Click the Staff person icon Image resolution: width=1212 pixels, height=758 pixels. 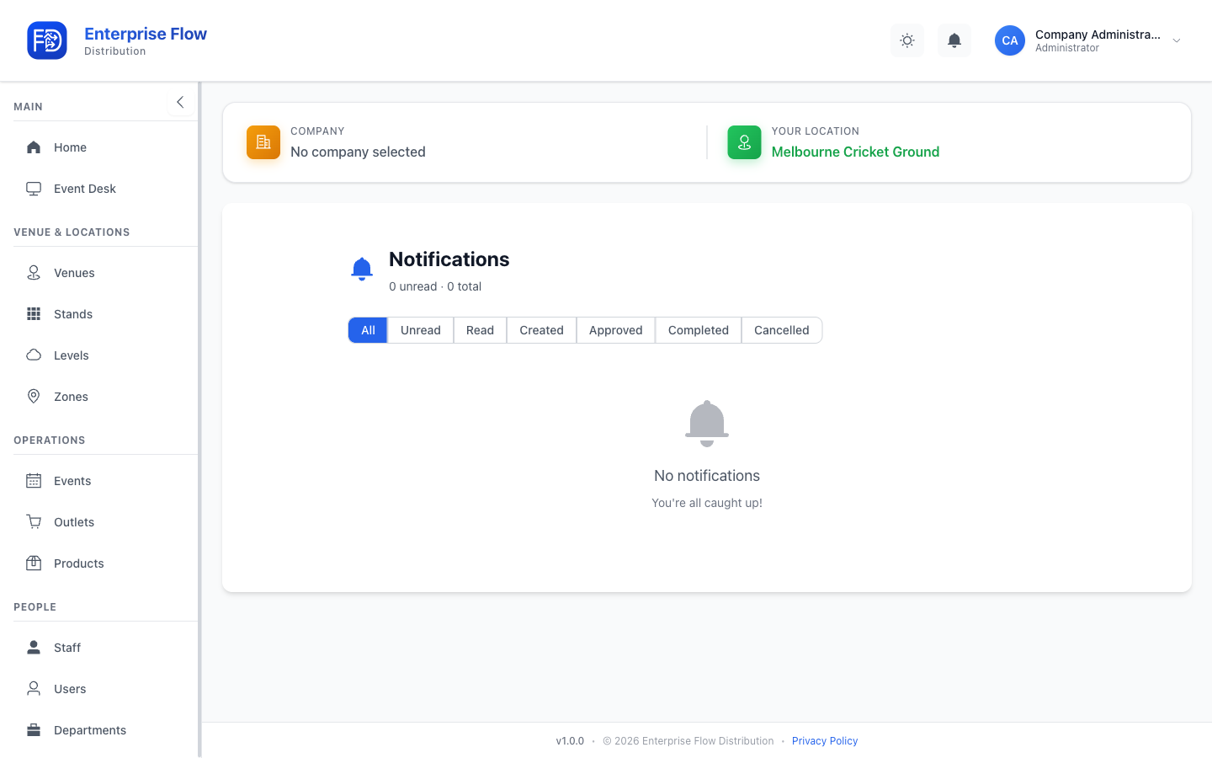34,648
